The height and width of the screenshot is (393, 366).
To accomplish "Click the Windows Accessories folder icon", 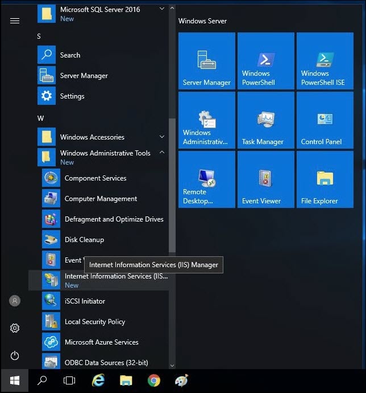I will pyautogui.click(x=47, y=137).
